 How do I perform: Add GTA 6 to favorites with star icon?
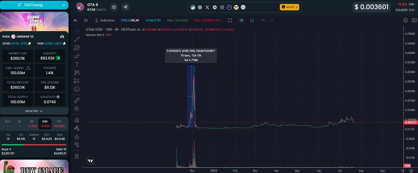pyautogui.click(x=114, y=7)
